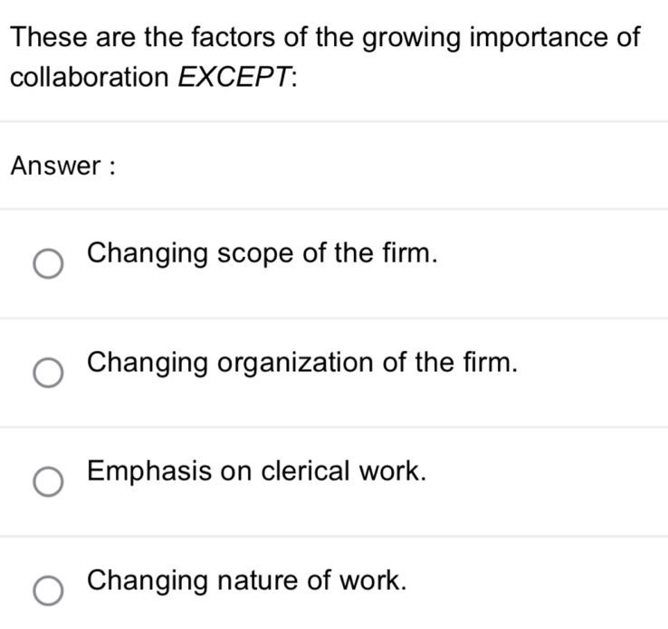Pick the Emphasis on clerical work radio button
Image resolution: width=668 pixels, height=629 pixels.
49,482
